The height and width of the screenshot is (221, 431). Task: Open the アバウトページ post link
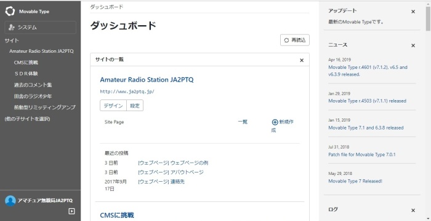[187, 172]
